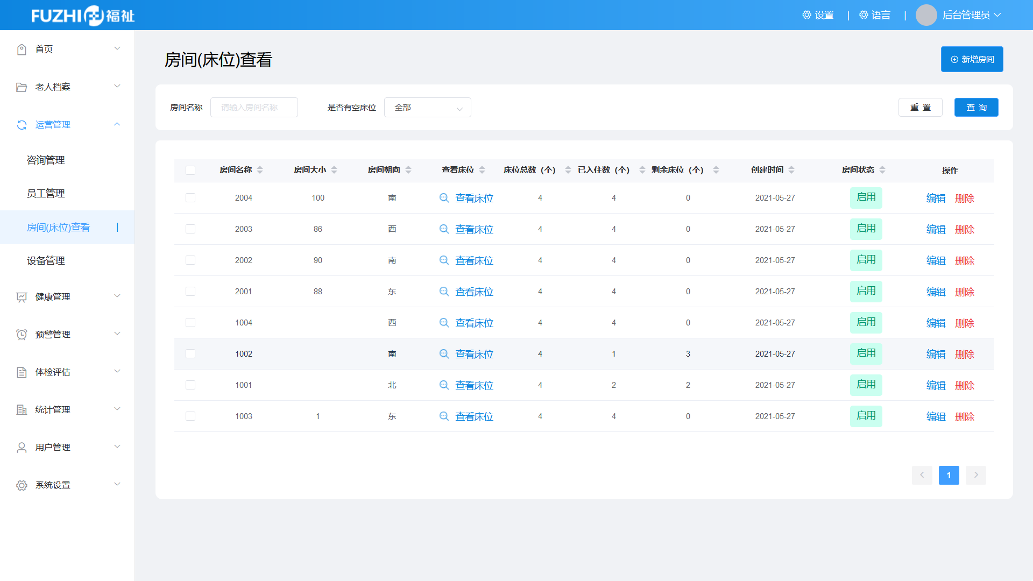This screenshot has width=1033, height=581.
Task: Click magnifier icon in room 1001 row
Action: [x=444, y=385]
